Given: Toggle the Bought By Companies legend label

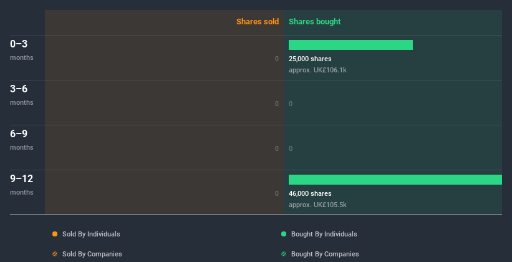Looking at the screenshot, I should (x=325, y=254).
